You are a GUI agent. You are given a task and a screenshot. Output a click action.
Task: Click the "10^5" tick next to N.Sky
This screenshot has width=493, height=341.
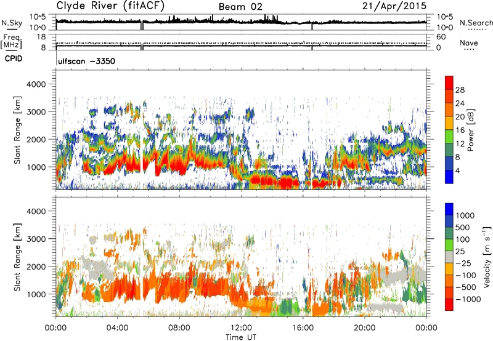[x=38, y=17]
